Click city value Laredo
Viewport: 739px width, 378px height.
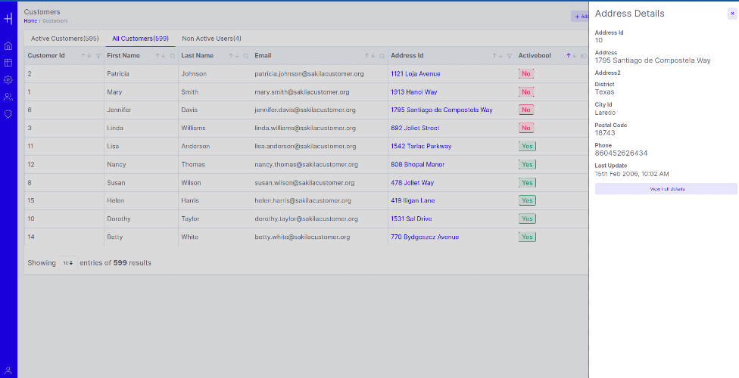point(605,113)
